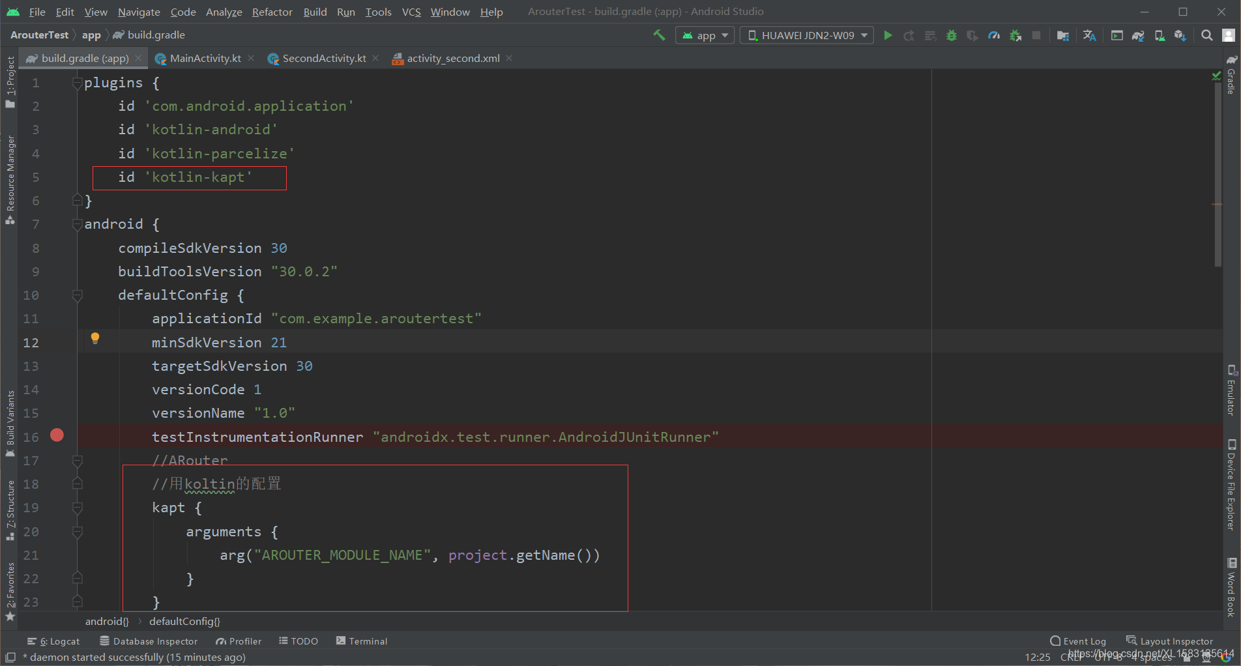Click the Translate toolbar icon

click(1089, 35)
